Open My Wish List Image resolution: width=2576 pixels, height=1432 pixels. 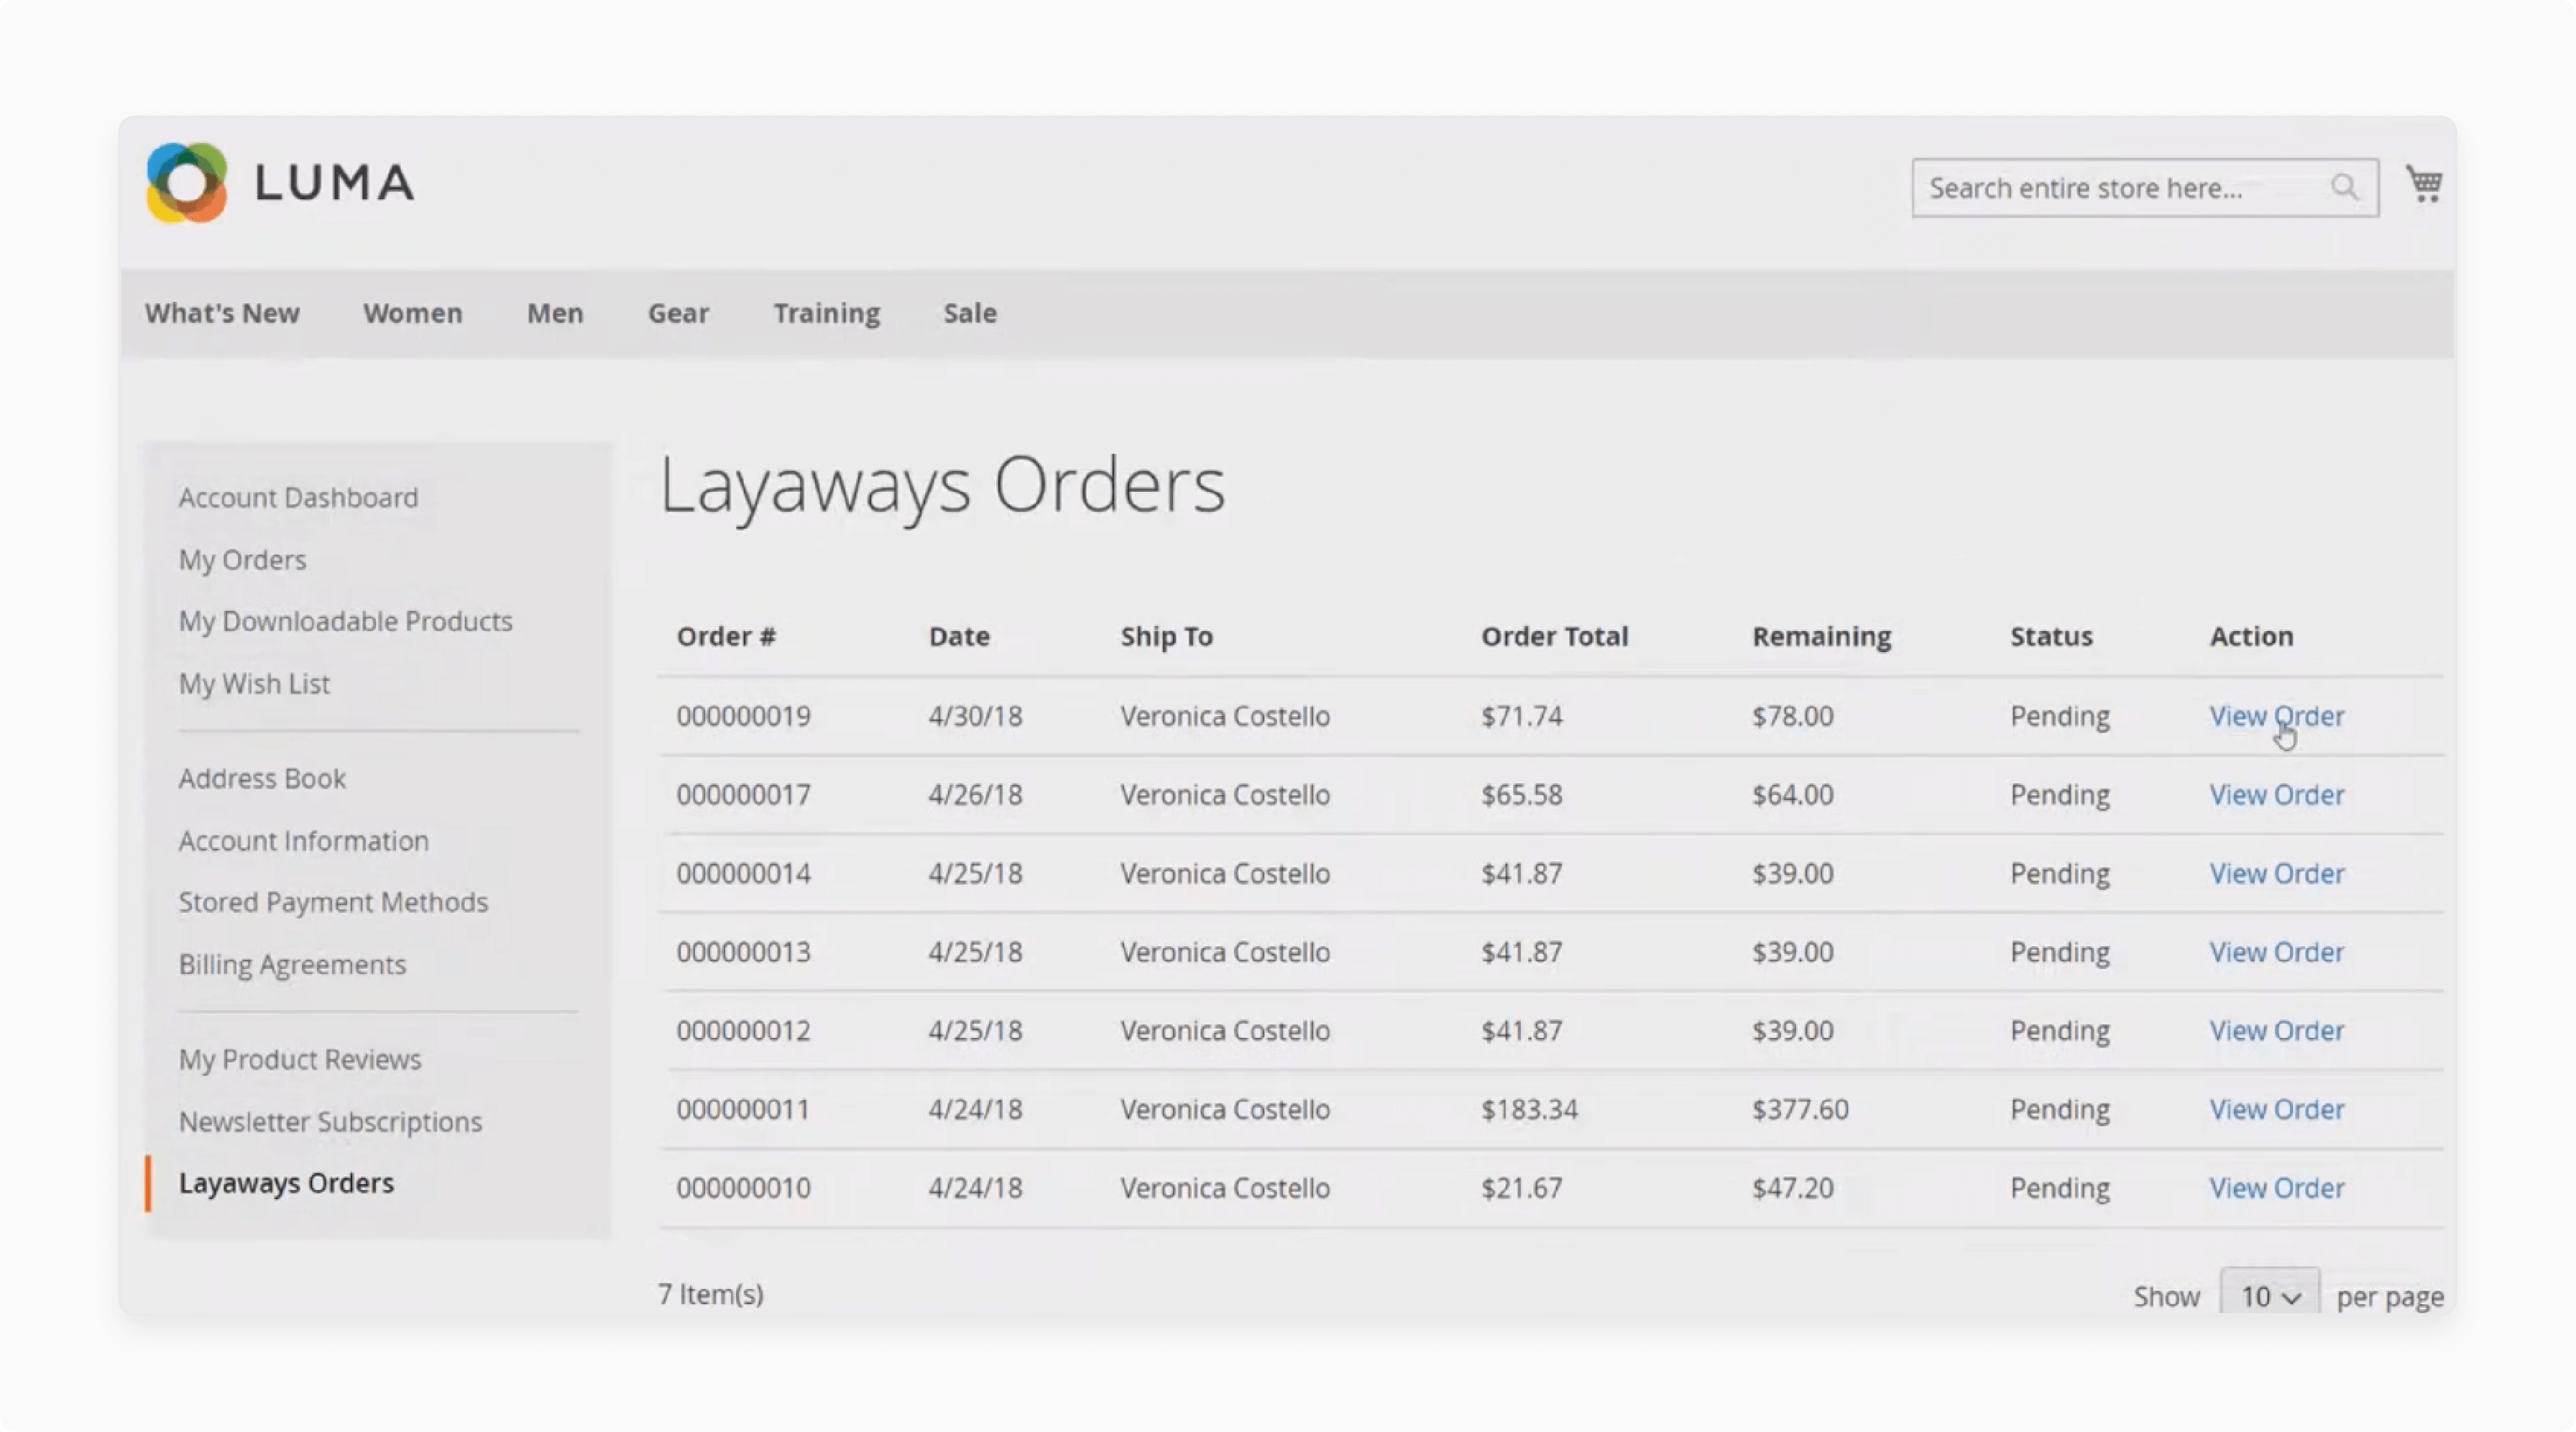pyautogui.click(x=254, y=684)
